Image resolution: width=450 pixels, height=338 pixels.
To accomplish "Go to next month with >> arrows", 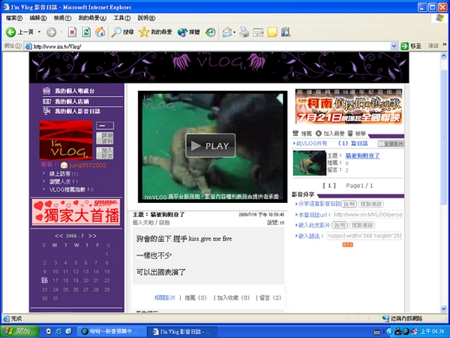I will [x=92, y=236].
